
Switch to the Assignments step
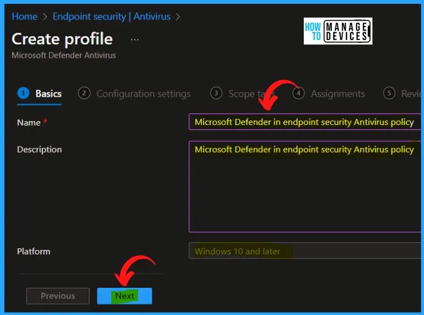[x=329, y=94]
